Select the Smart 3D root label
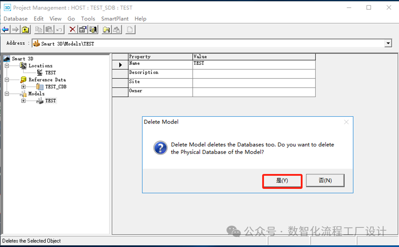 23,59
